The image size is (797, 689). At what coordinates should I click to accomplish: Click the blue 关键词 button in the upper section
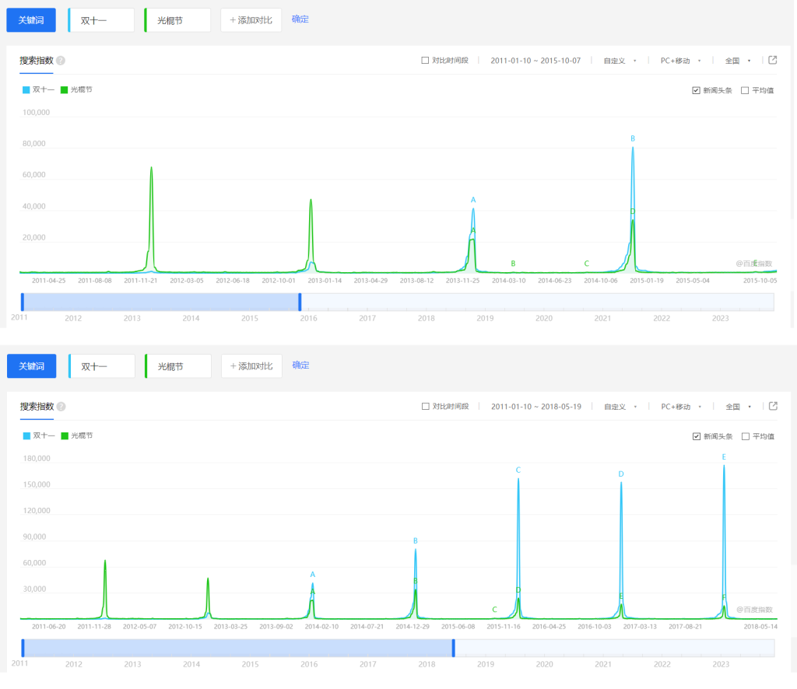click(31, 20)
